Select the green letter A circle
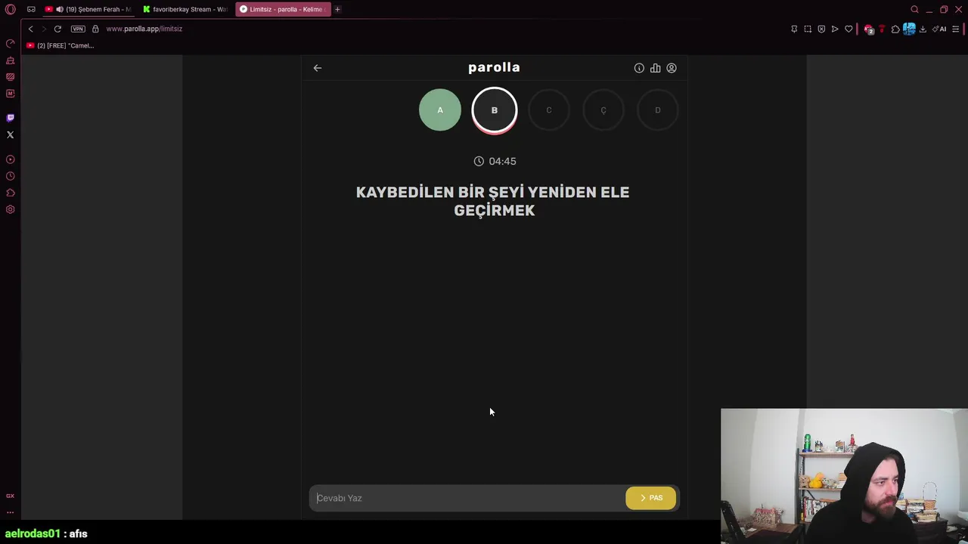The width and height of the screenshot is (968, 544). [x=440, y=110]
